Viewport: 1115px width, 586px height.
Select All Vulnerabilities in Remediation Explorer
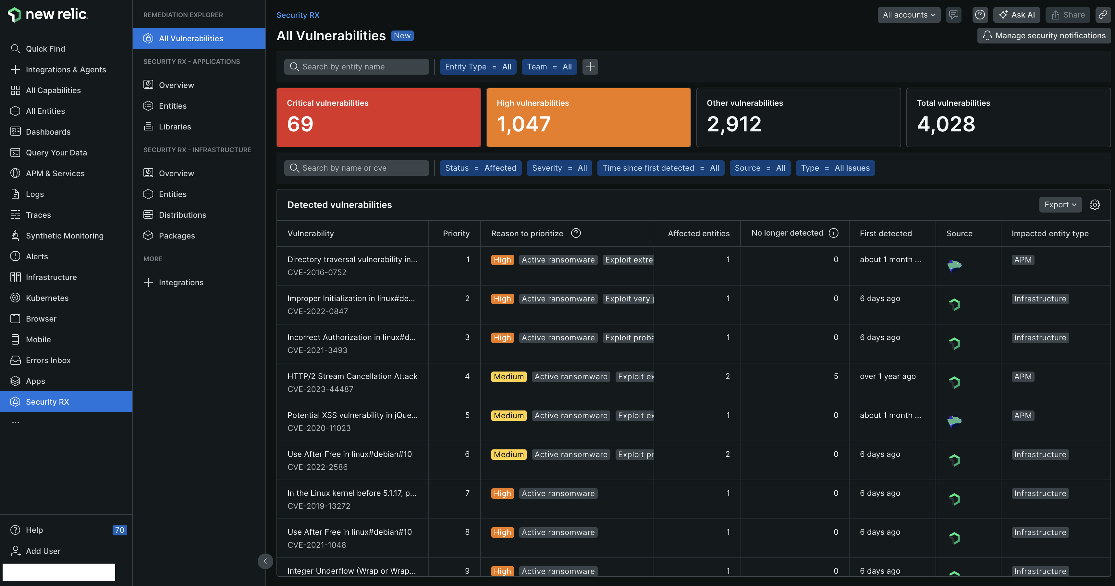coord(199,38)
